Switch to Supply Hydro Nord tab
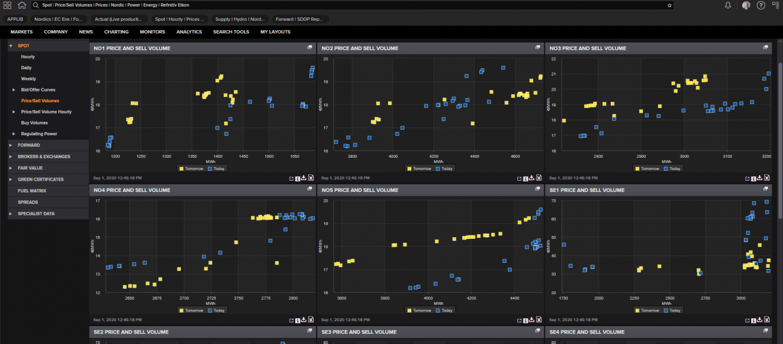 click(x=239, y=19)
